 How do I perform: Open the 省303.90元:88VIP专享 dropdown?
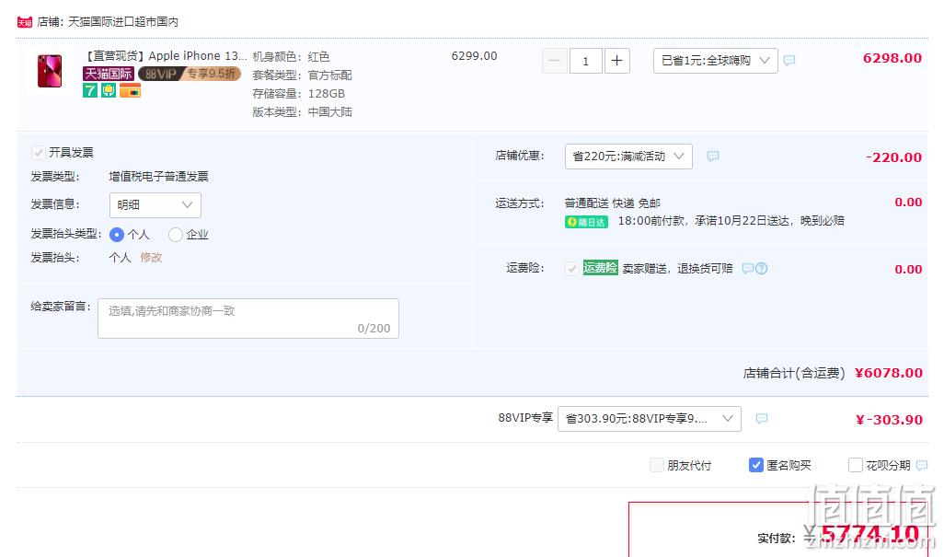(x=649, y=419)
